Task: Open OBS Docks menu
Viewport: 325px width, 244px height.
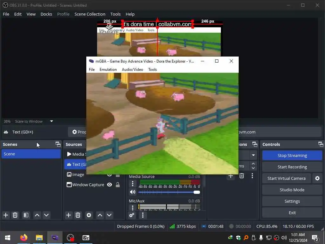Action: click(46, 14)
